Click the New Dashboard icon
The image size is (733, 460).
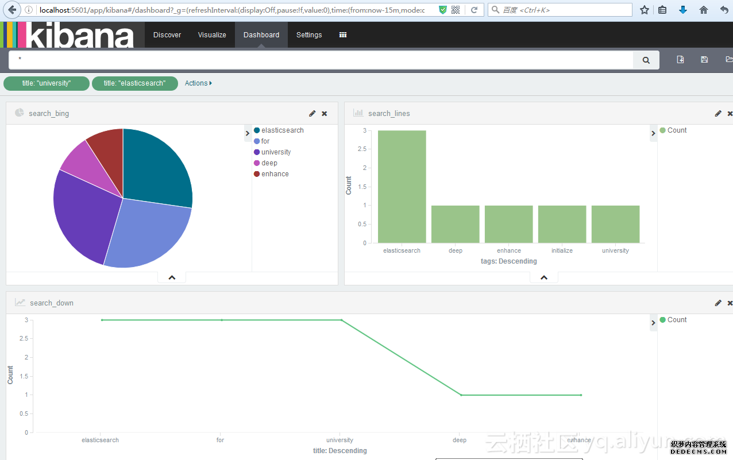click(x=680, y=60)
